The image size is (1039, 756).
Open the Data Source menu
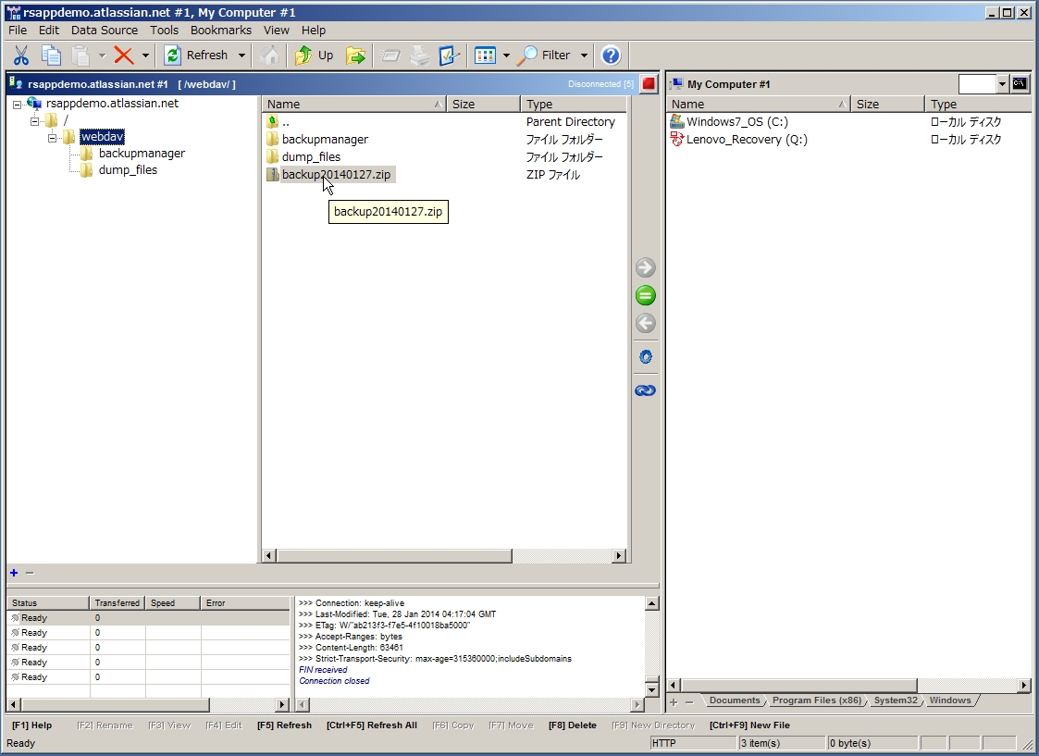tap(104, 31)
